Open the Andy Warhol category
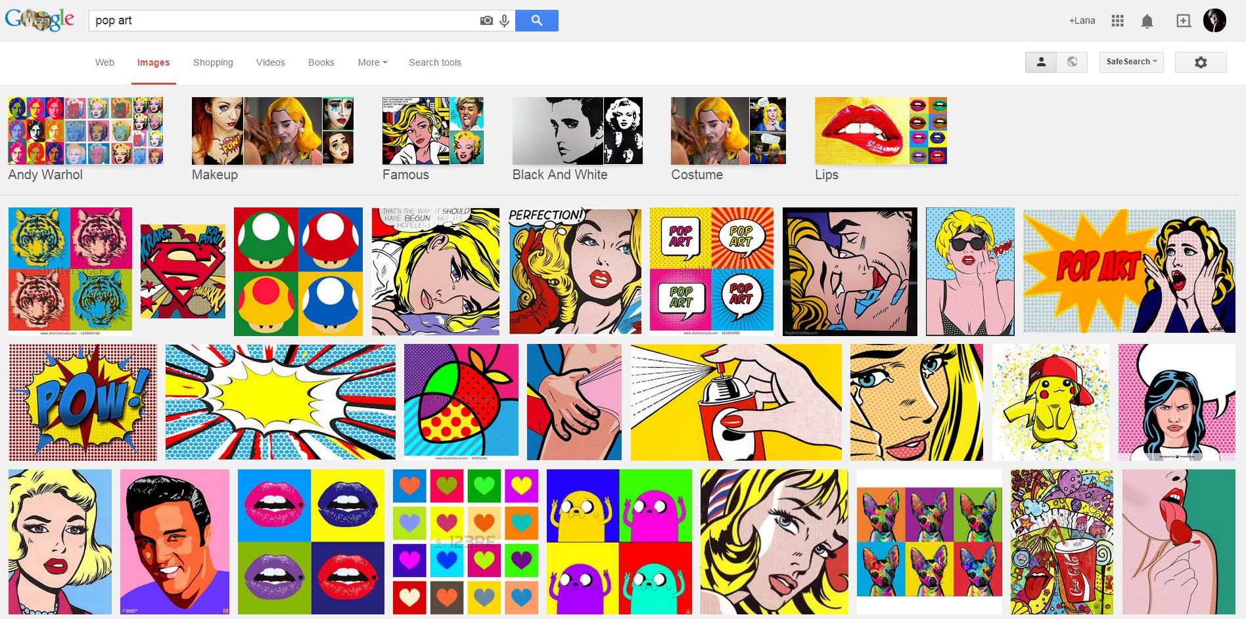This screenshot has width=1246, height=619. tap(85, 140)
